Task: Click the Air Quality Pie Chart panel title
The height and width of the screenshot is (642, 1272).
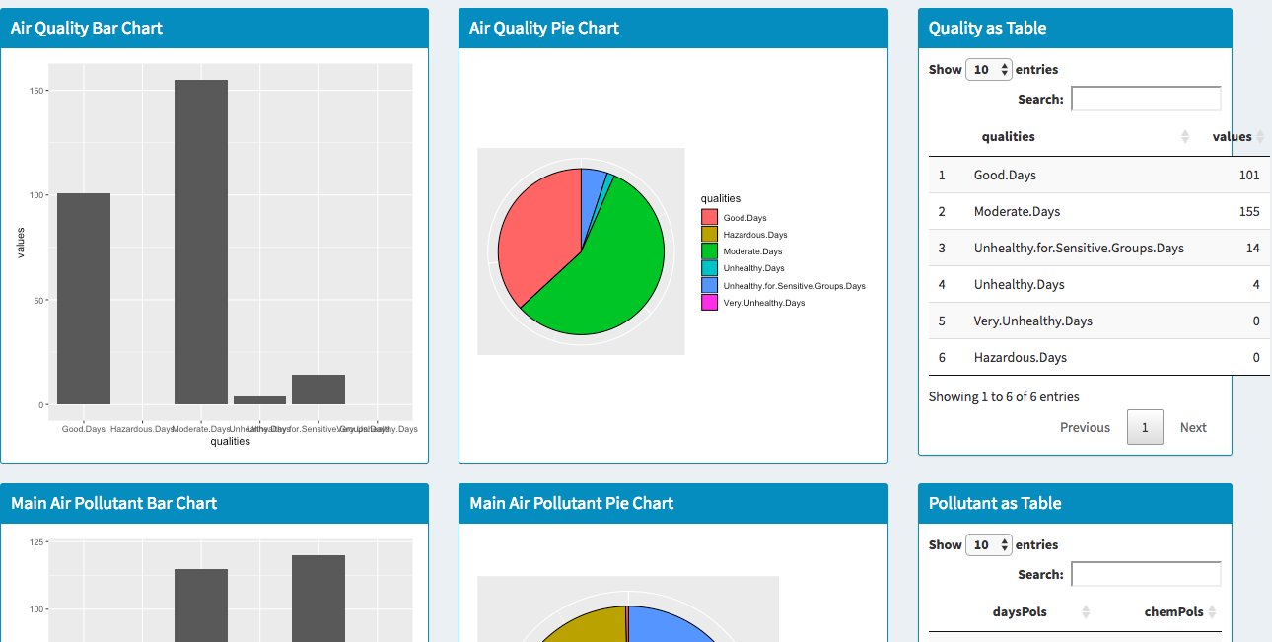Action: [x=544, y=28]
